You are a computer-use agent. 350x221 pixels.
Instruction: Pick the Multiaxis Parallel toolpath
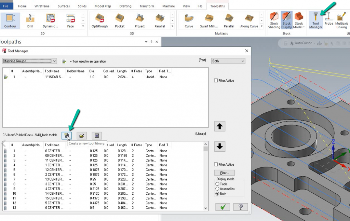point(229,21)
